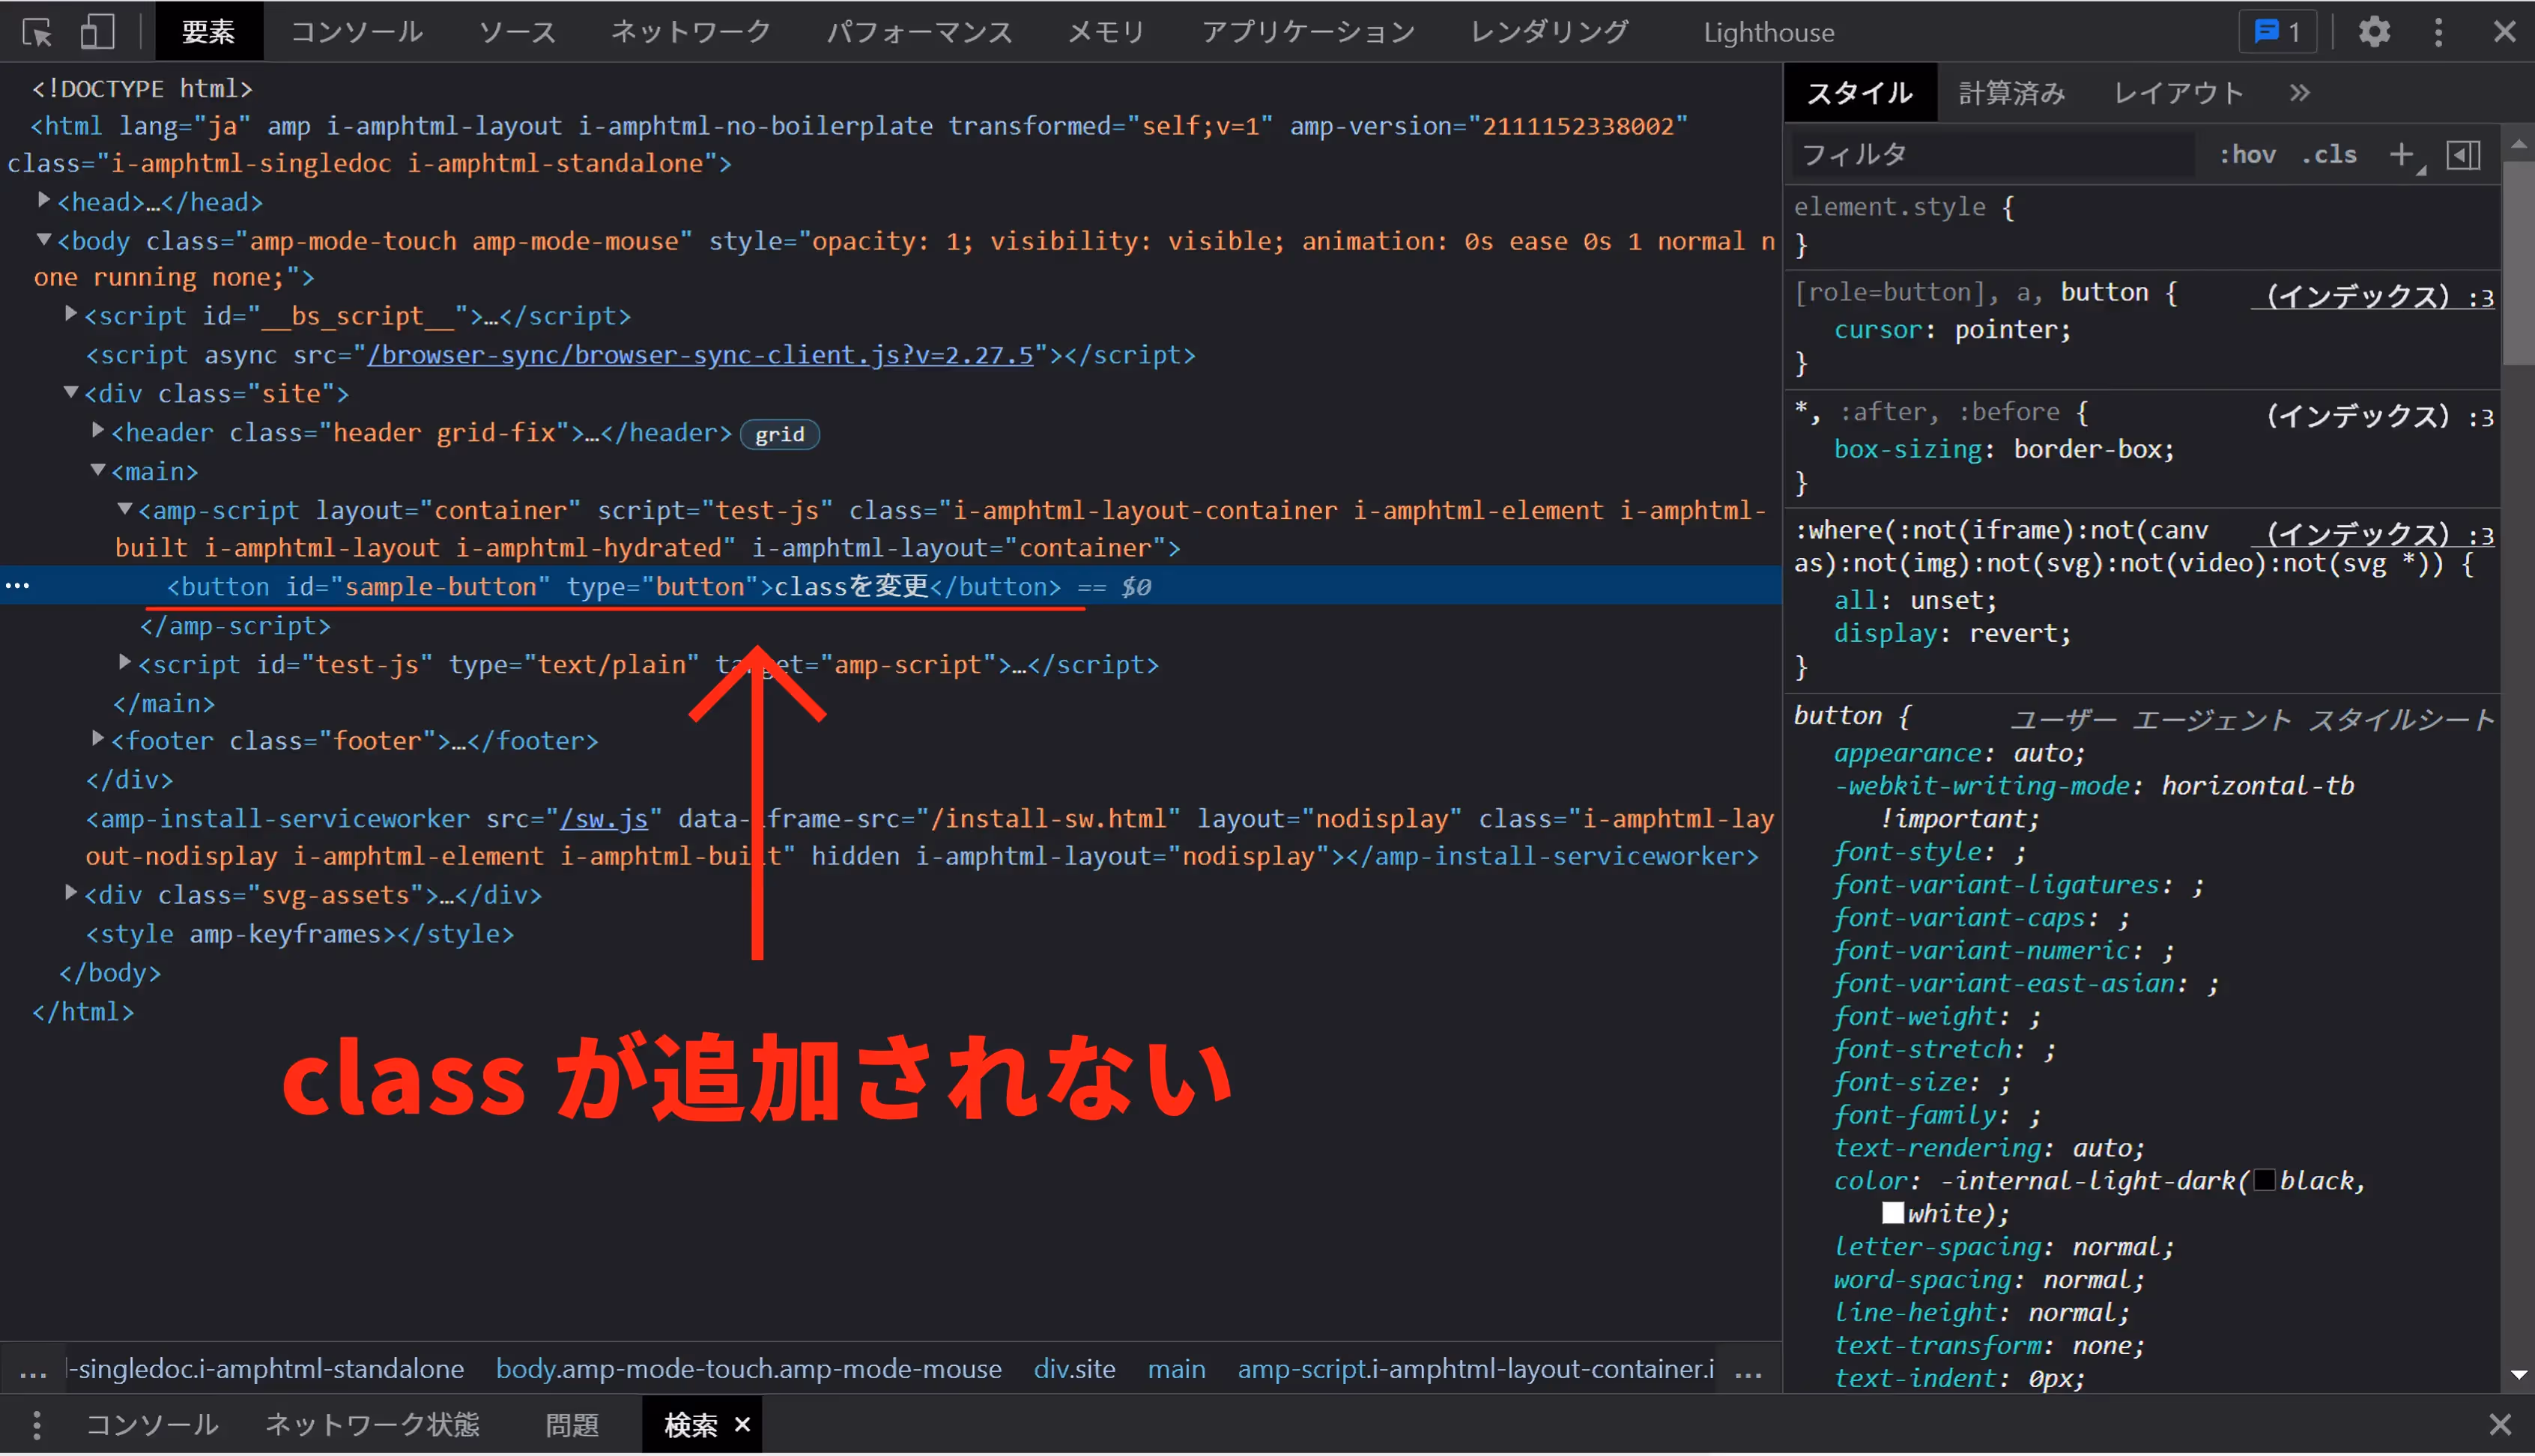Open the 問題 drawer tab
Viewport: 2535px width, 1456px height.
click(x=572, y=1424)
